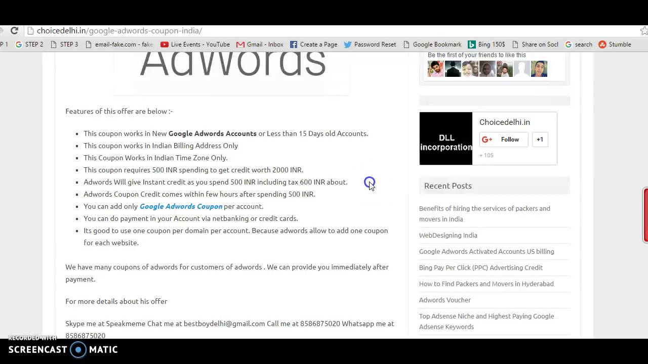
Task: Reload the current page
Action: 14,31
